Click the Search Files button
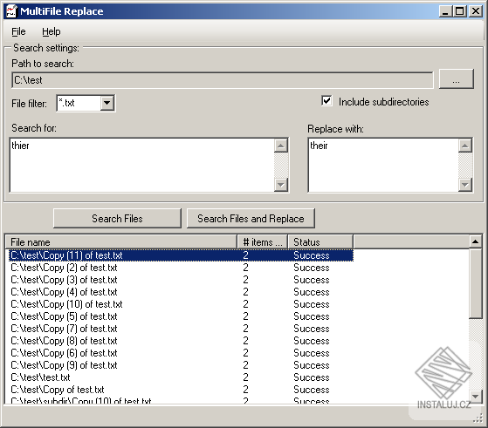The height and width of the screenshot is (428, 488). coord(117,219)
